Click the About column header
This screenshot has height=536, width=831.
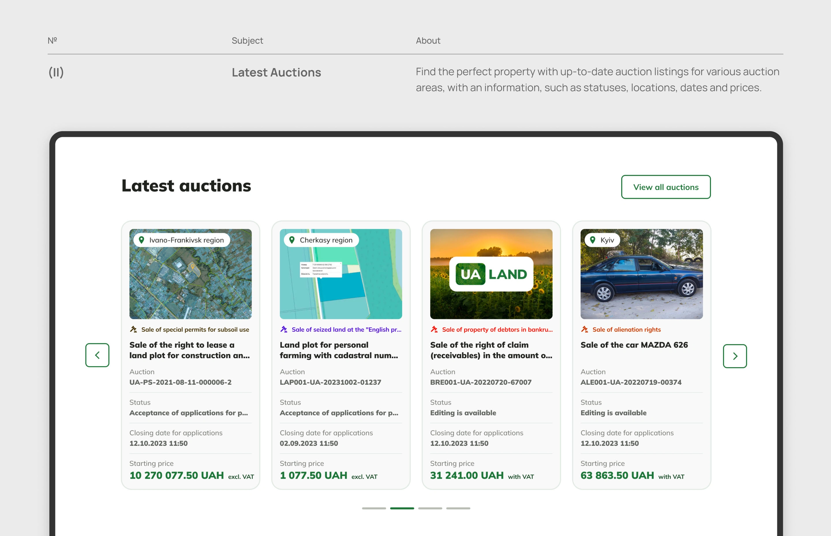428,41
